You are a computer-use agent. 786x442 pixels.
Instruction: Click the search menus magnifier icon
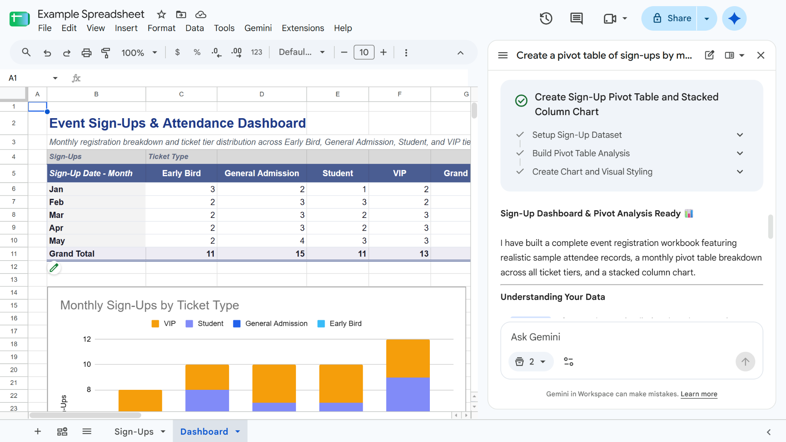(26, 53)
